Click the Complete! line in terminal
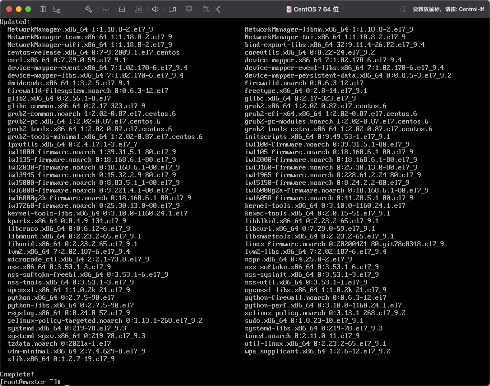The height and width of the screenshot is (386, 490). tap(17, 374)
